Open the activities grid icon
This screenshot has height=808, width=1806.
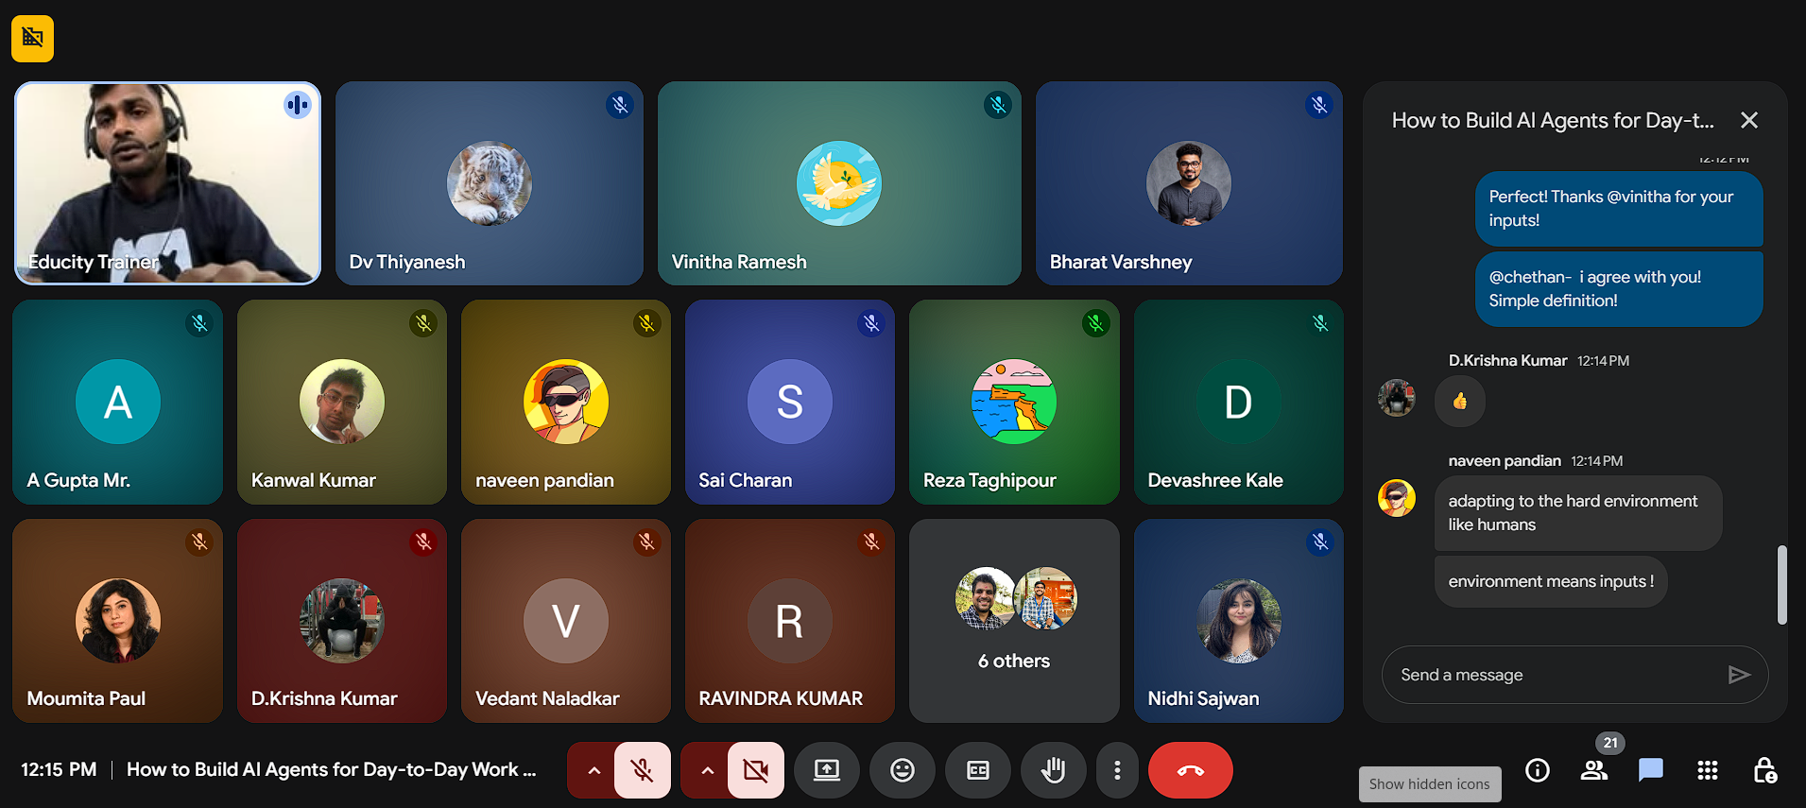click(x=1708, y=770)
